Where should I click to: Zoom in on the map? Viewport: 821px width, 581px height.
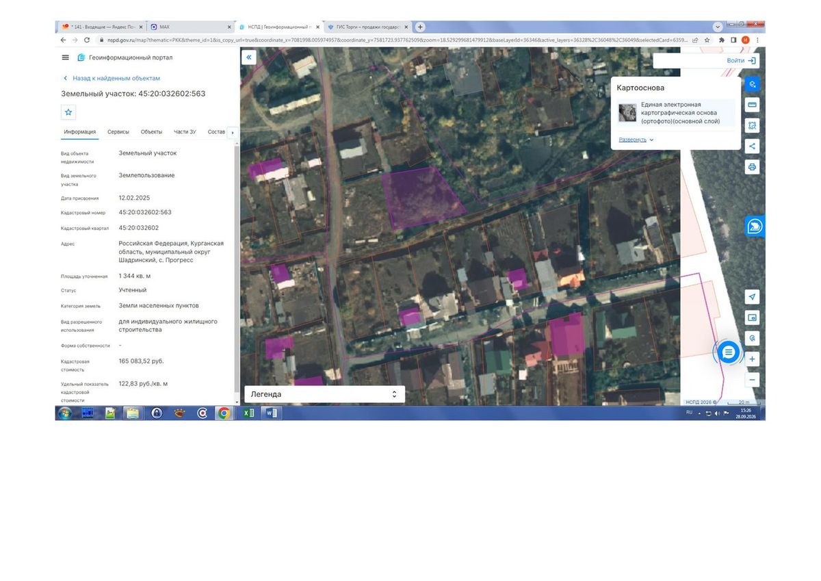coord(752,359)
